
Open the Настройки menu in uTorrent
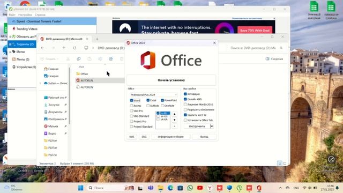click(x=25, y=14)
